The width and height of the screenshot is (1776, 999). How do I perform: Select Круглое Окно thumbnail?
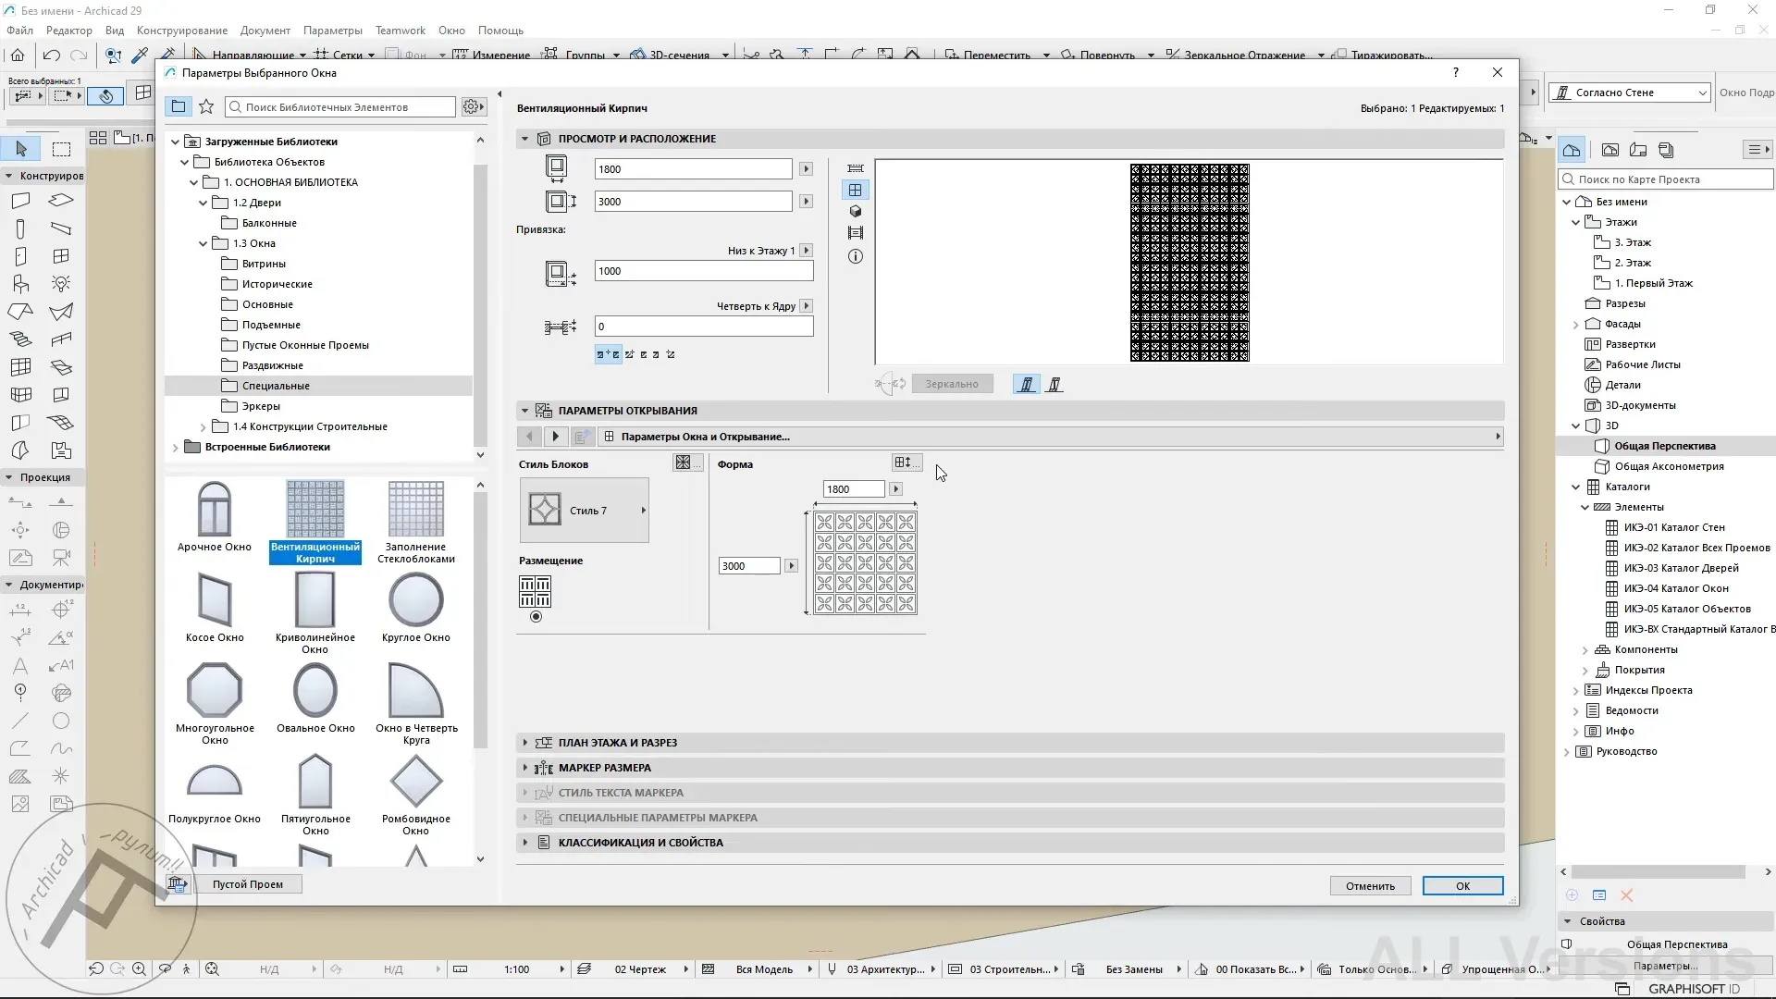(x=416, y=607)
